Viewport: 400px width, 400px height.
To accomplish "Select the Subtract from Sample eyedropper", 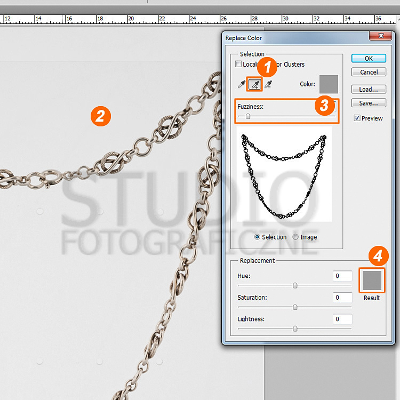I will pyautogui.click(x=268, y=84).
